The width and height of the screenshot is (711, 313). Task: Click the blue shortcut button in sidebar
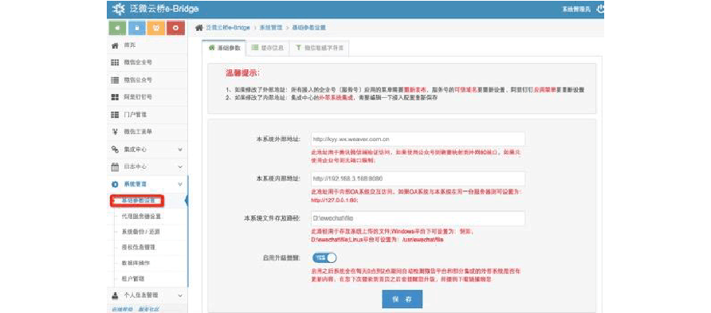137,28
